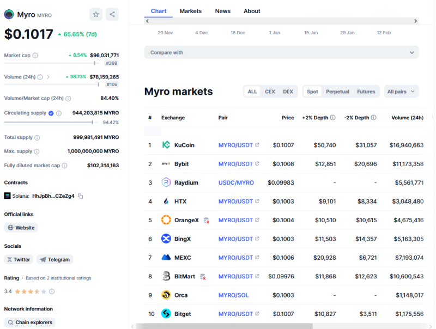Open the official Website link
This screenshot has width=436, height=329.
(21, 228)
